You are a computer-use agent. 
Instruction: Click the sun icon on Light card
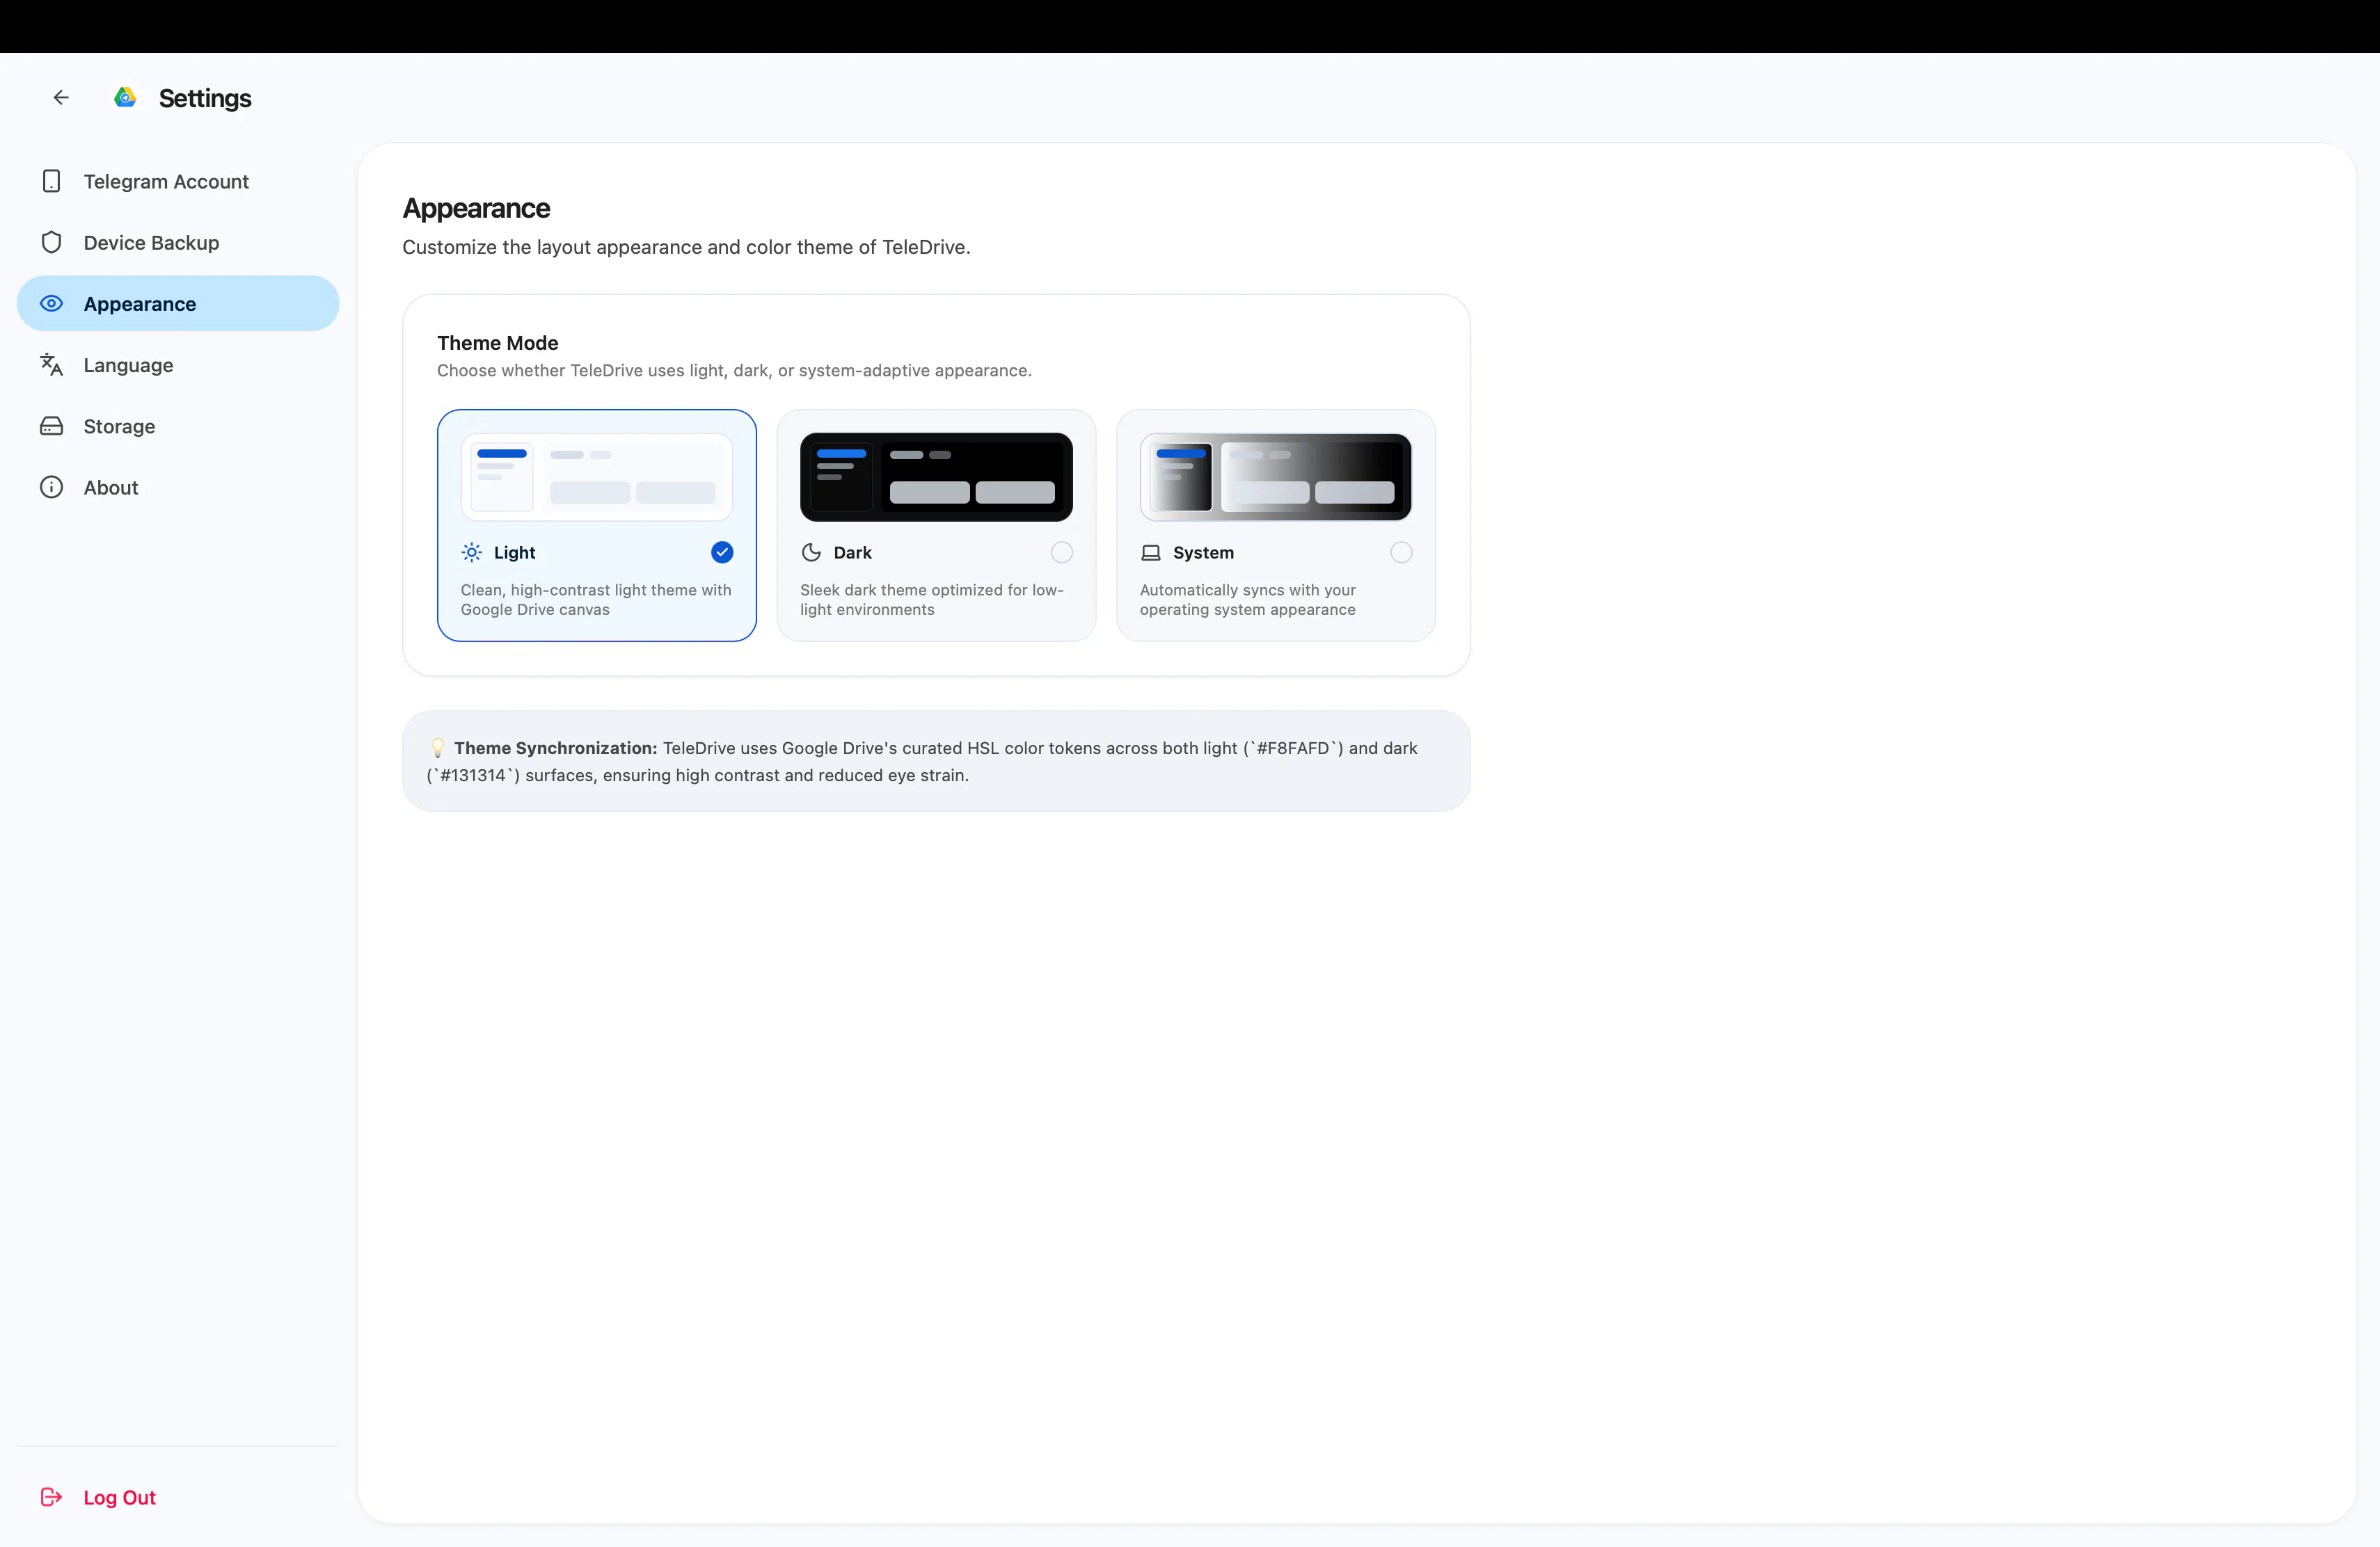coord(472,552)
